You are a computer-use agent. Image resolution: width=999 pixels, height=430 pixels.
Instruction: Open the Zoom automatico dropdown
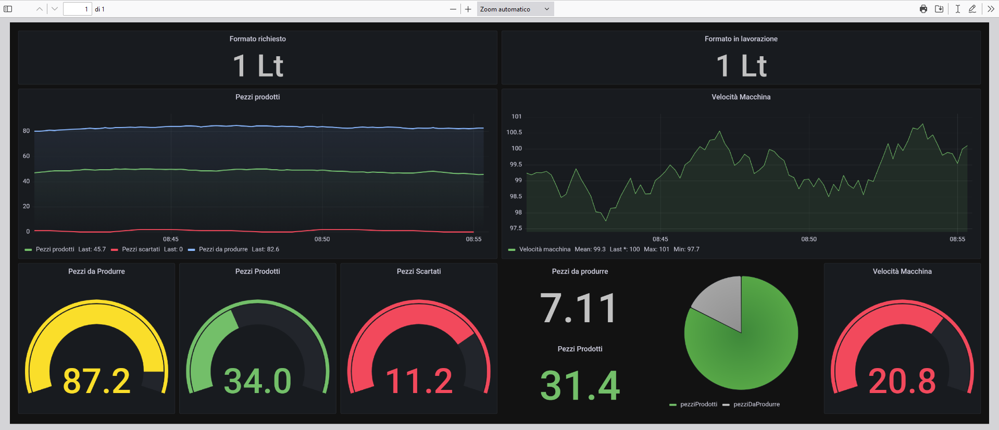pyautogui.click(x=515, y=9)
